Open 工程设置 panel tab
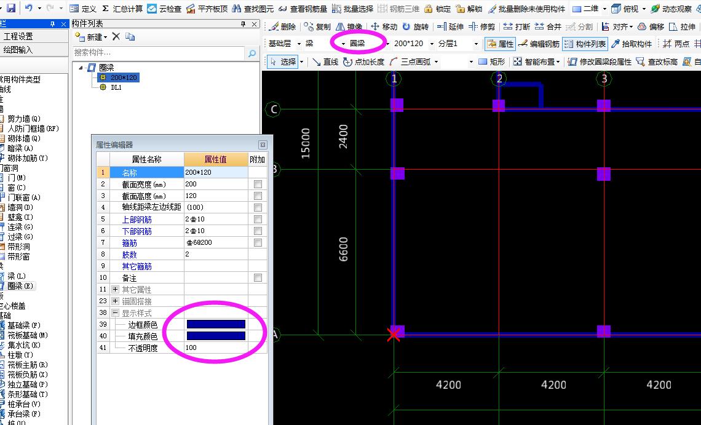This screenshot has width=701, height=425. 34,36
